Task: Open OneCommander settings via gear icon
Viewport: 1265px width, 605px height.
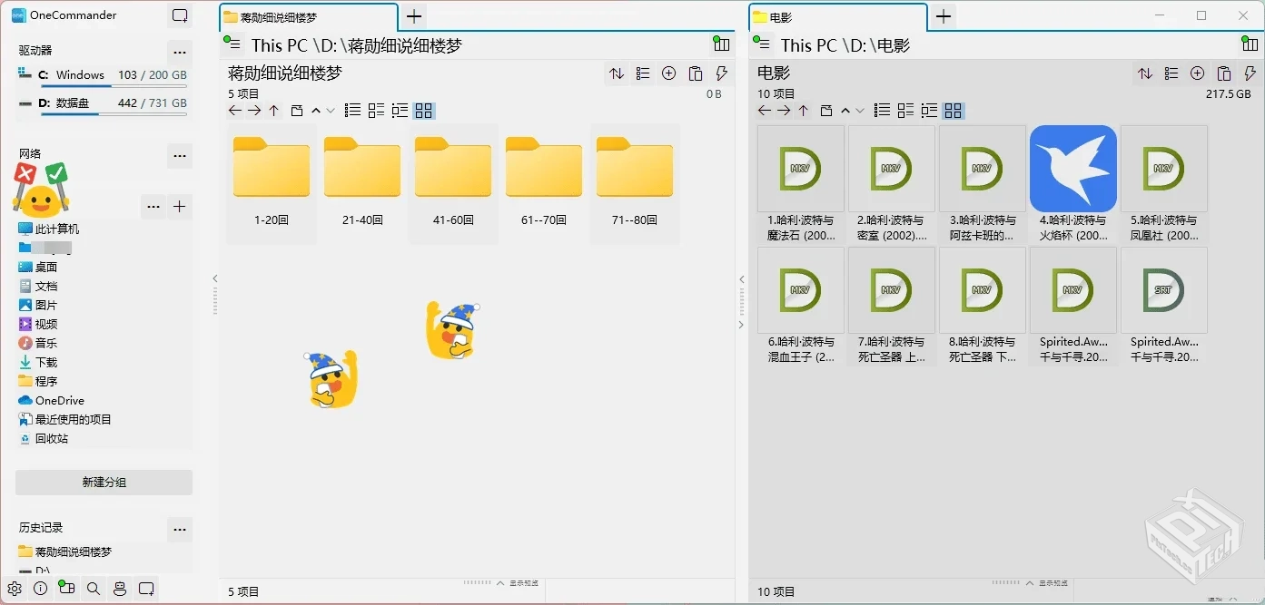Action: point(15,589)
